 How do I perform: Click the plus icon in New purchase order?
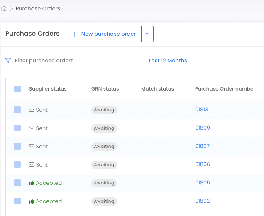[74, 34]
